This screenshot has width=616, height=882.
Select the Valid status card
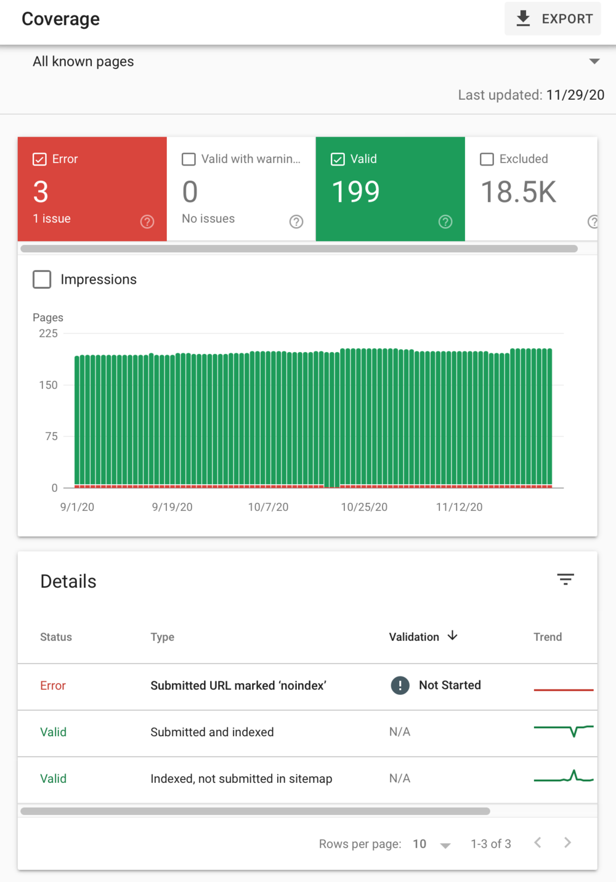pyautogui.click(x=391, y=189)
